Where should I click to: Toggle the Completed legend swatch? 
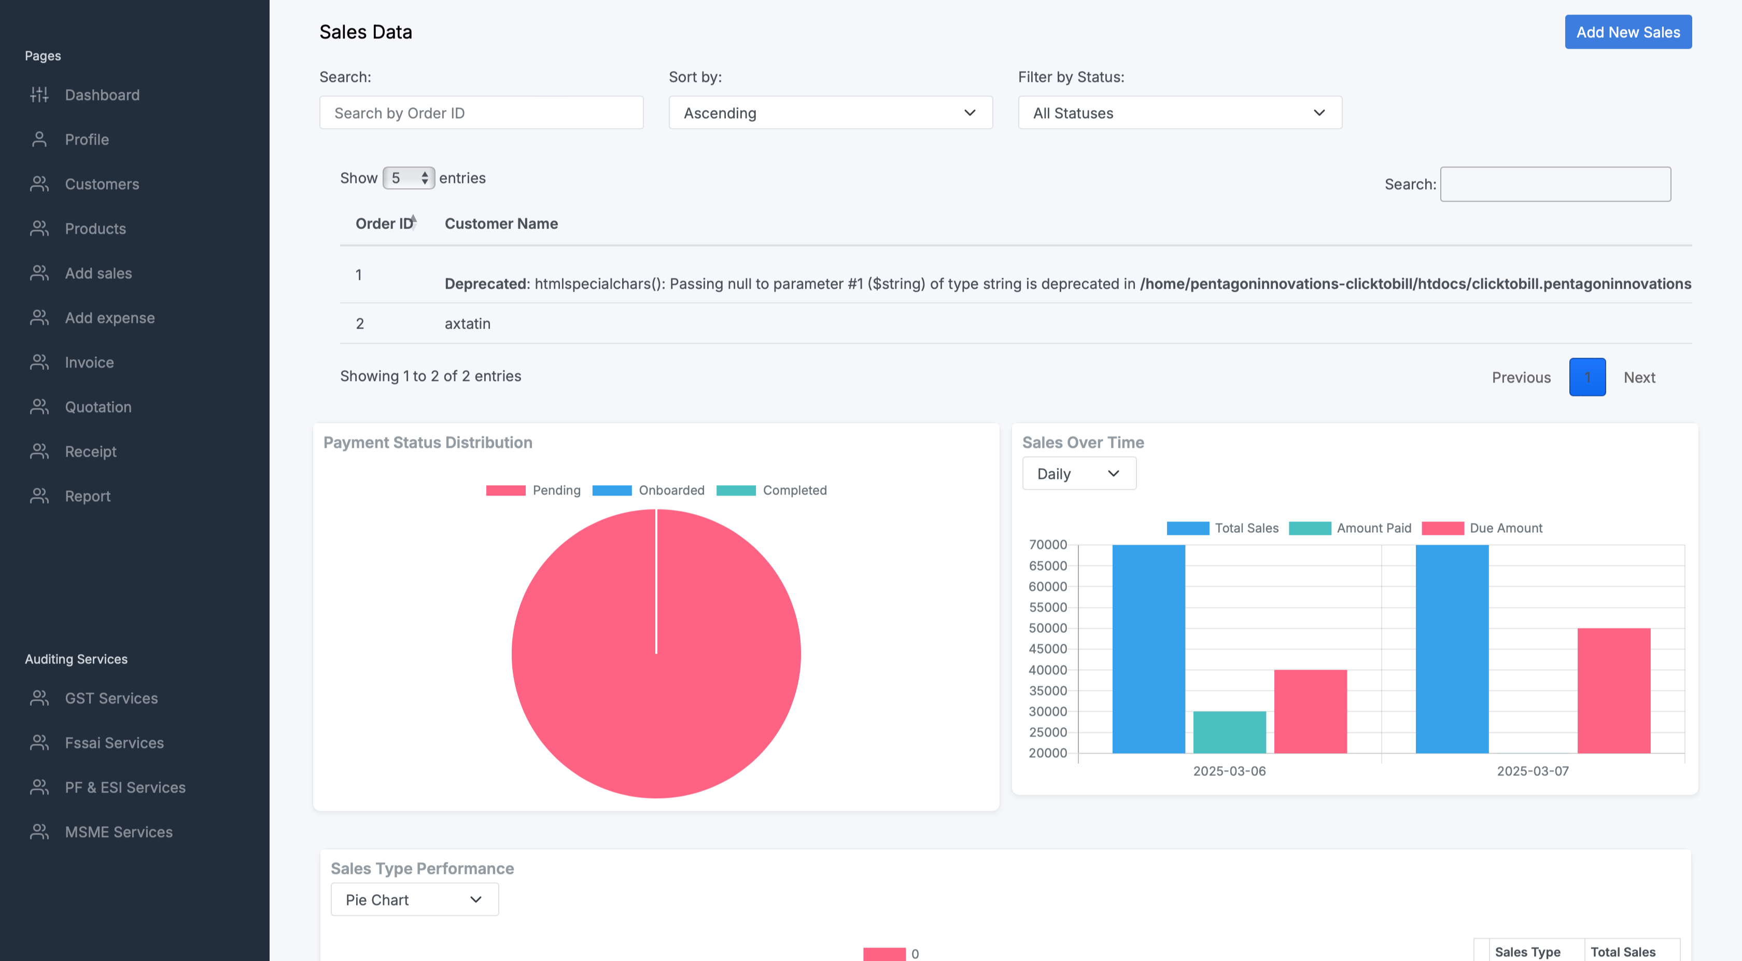coord(736,490)
